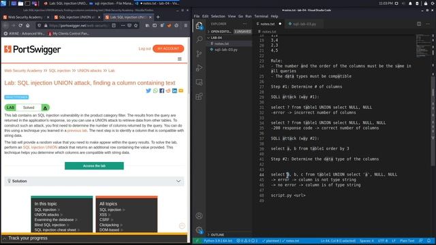The image size is (436, 245).
Task: Open the Terminal menu
Action: (x=261, y=16)
